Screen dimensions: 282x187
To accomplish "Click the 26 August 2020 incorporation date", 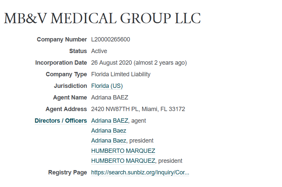I will (112, 63).
